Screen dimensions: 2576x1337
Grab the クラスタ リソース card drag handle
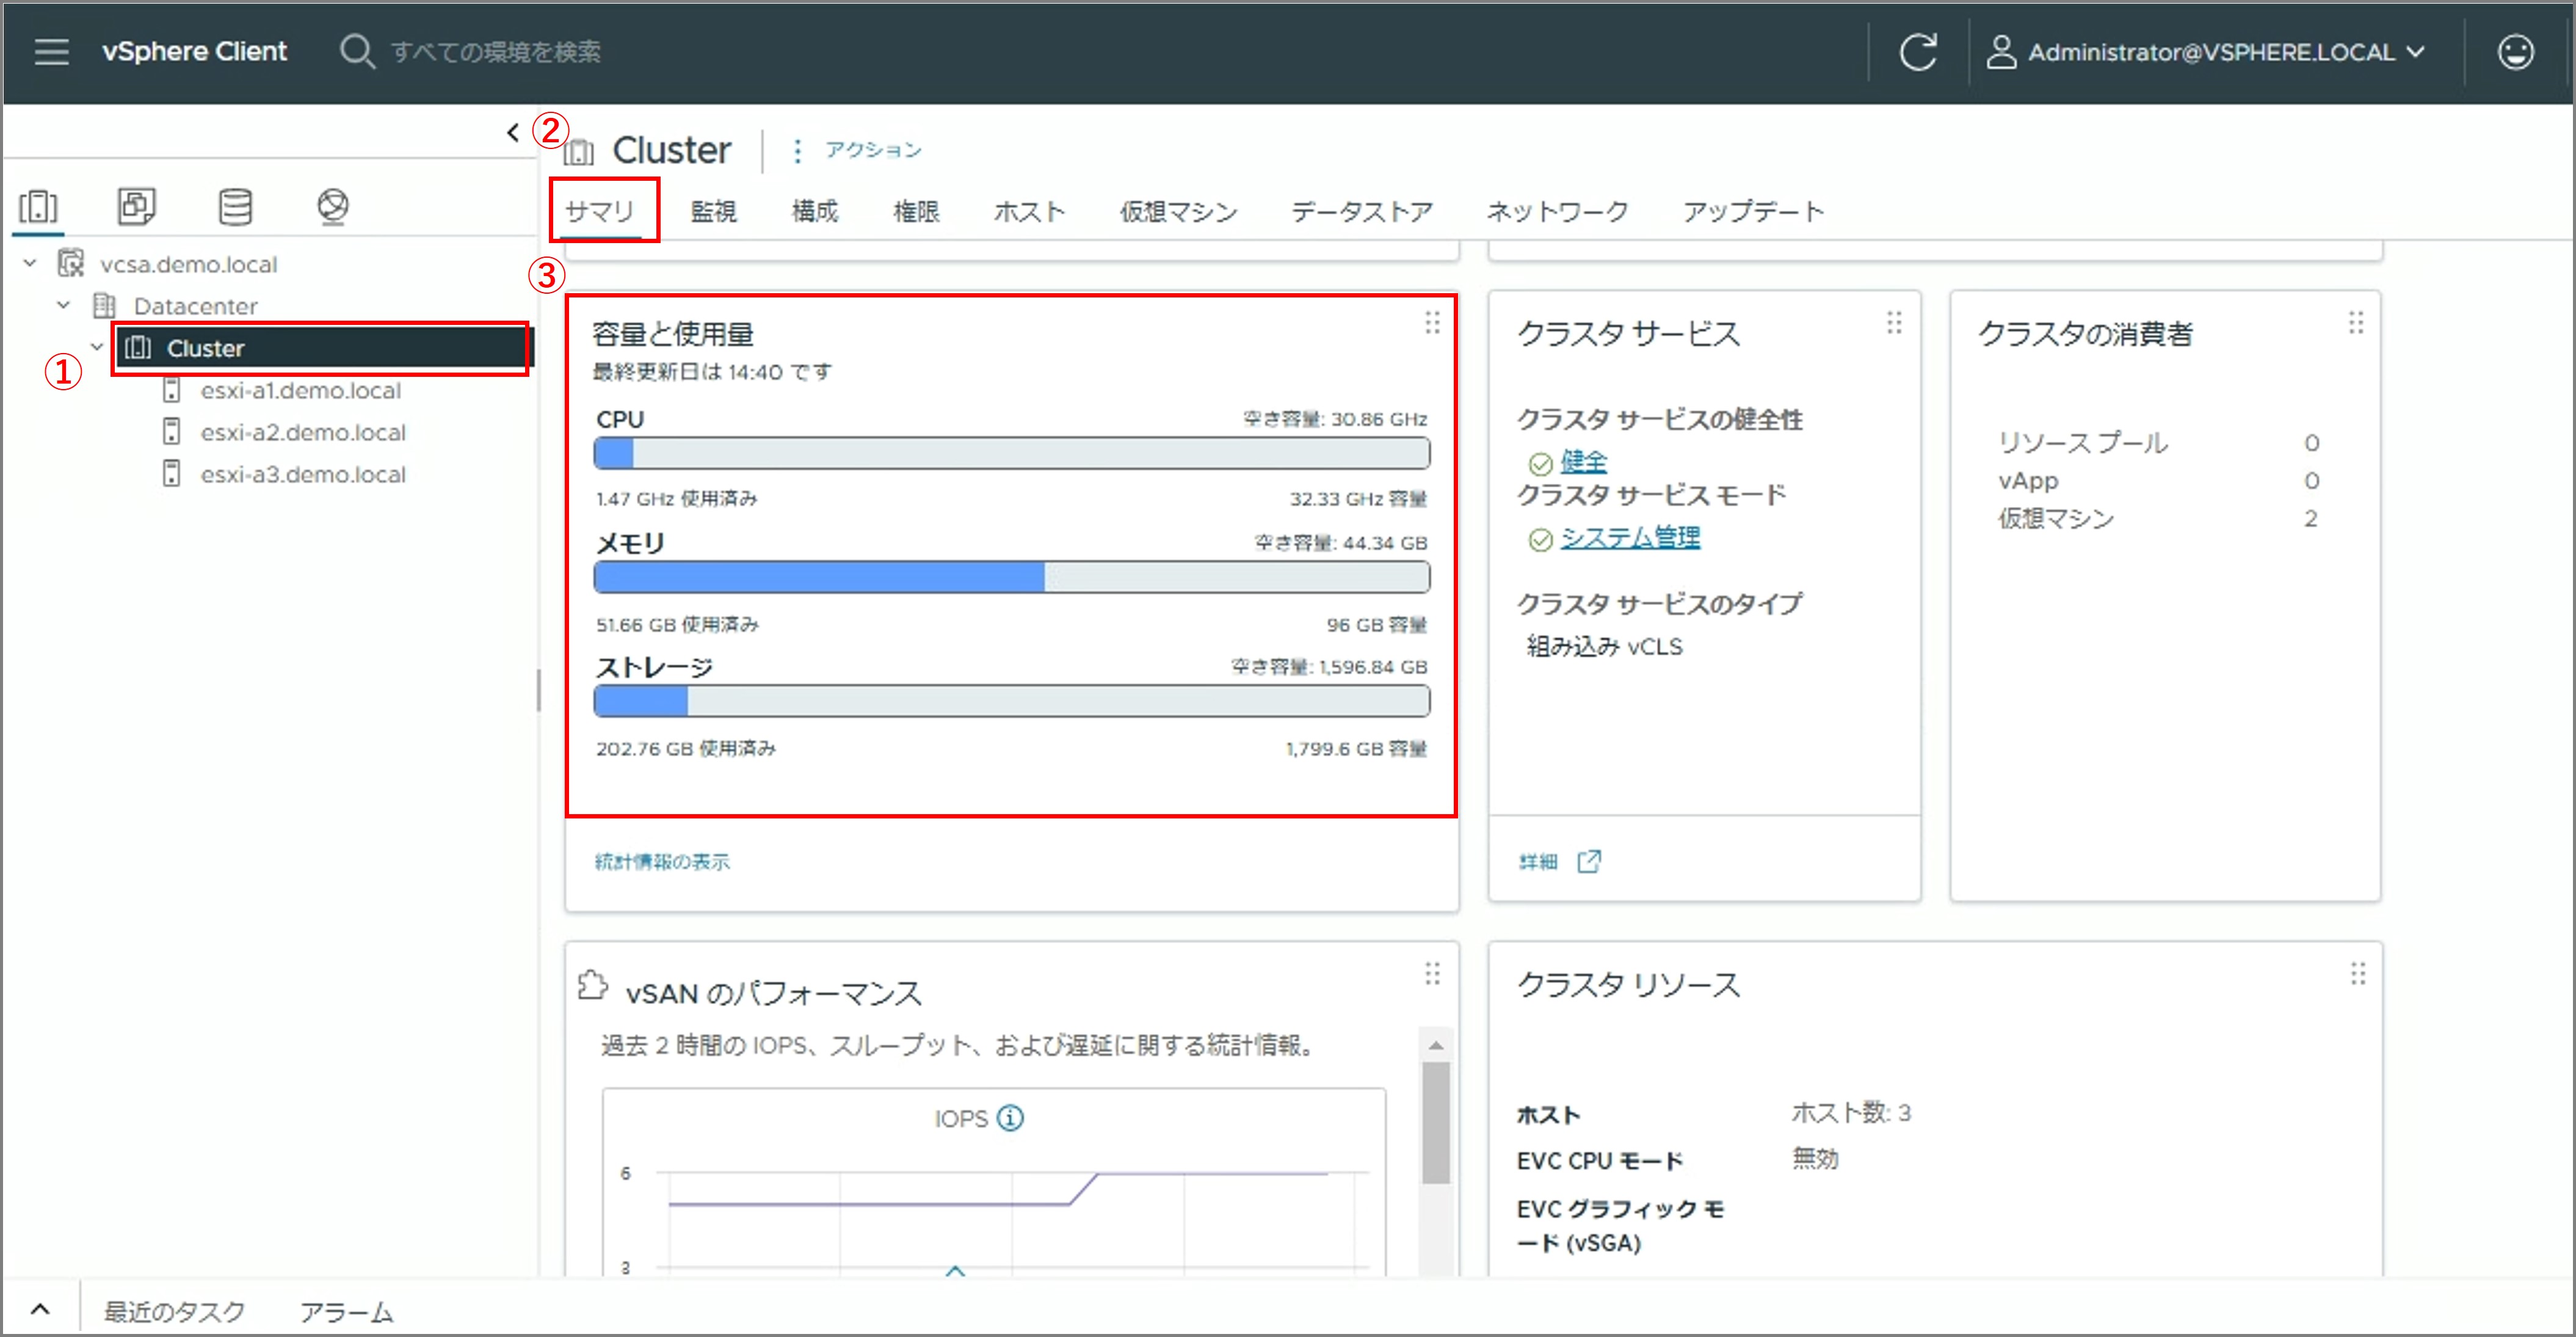click(2358, 974)
